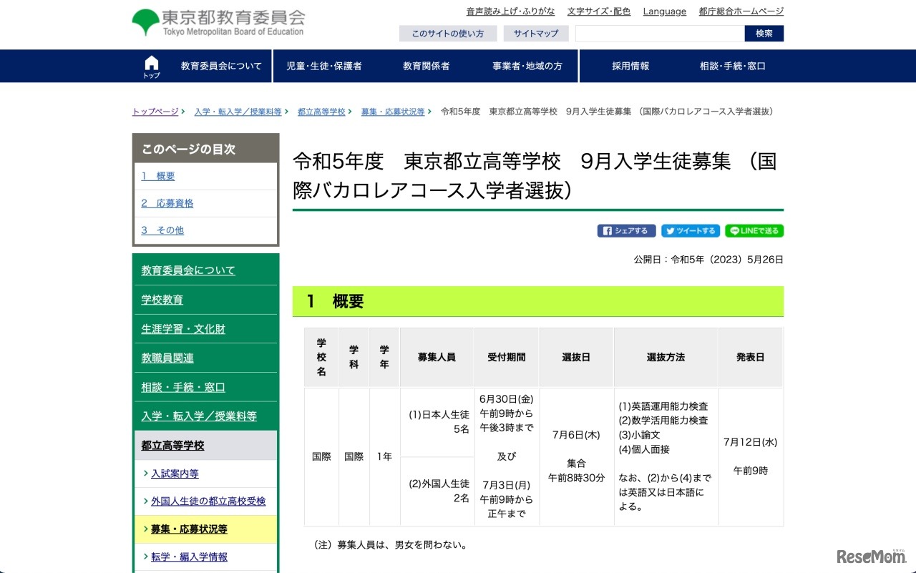The image size is (916, 573).
Task: Expand 外国人生徒の都立高校受検 sidebar item
Action: tap(208, 501)
